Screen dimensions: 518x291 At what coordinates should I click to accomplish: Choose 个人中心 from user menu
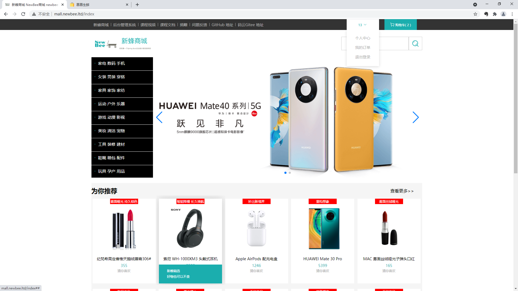click(363, 38)
